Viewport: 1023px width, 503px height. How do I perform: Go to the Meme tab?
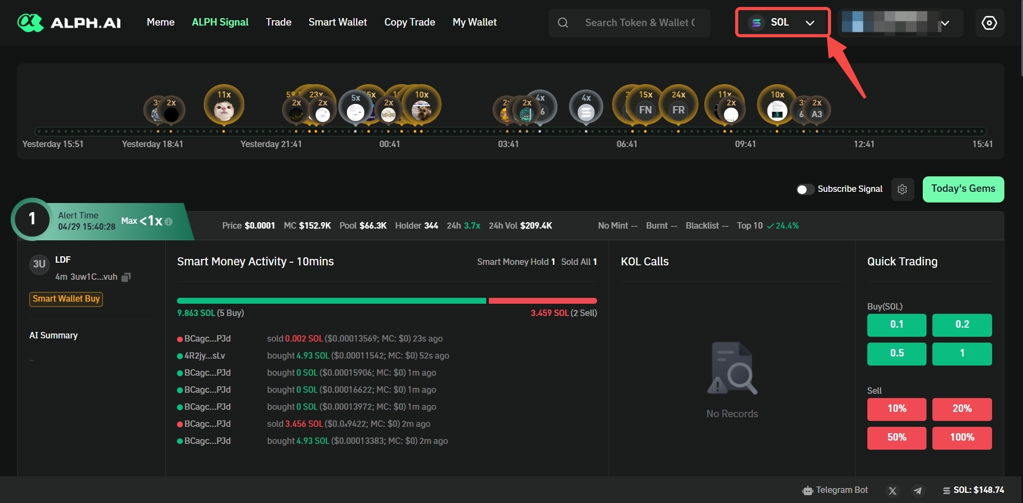[x=160, y=22]
